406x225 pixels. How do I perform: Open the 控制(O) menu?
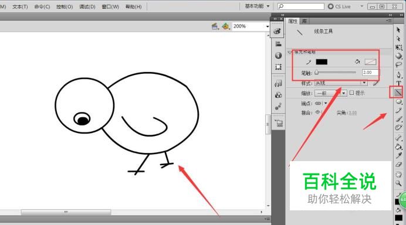click(x=65, y=6)
